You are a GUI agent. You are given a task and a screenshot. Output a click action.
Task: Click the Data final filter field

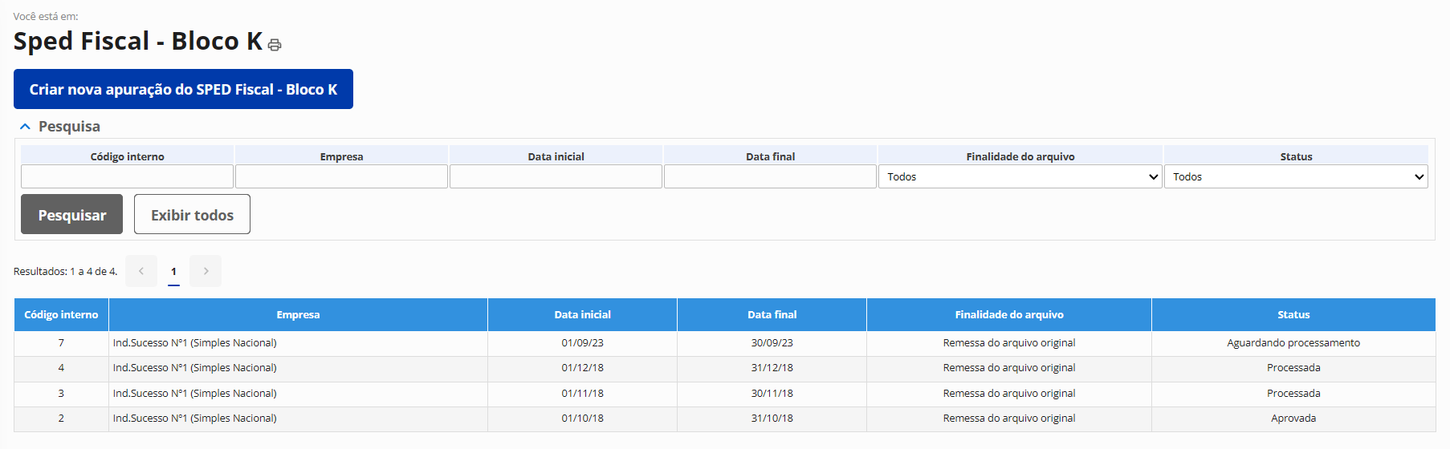point(770,176)
